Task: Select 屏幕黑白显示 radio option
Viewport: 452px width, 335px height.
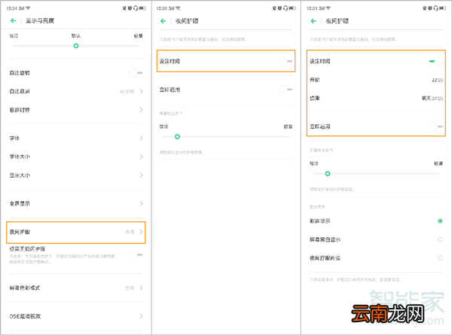Action: coord(440,239)
